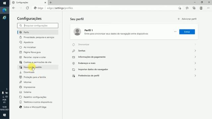
Task: Go back with the browser back arrow
Action: click(x=14, y=8)
